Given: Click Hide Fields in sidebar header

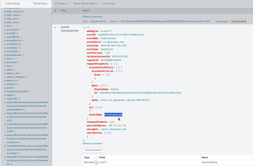Looking at the screenshot, I should [x=13, y=4].
